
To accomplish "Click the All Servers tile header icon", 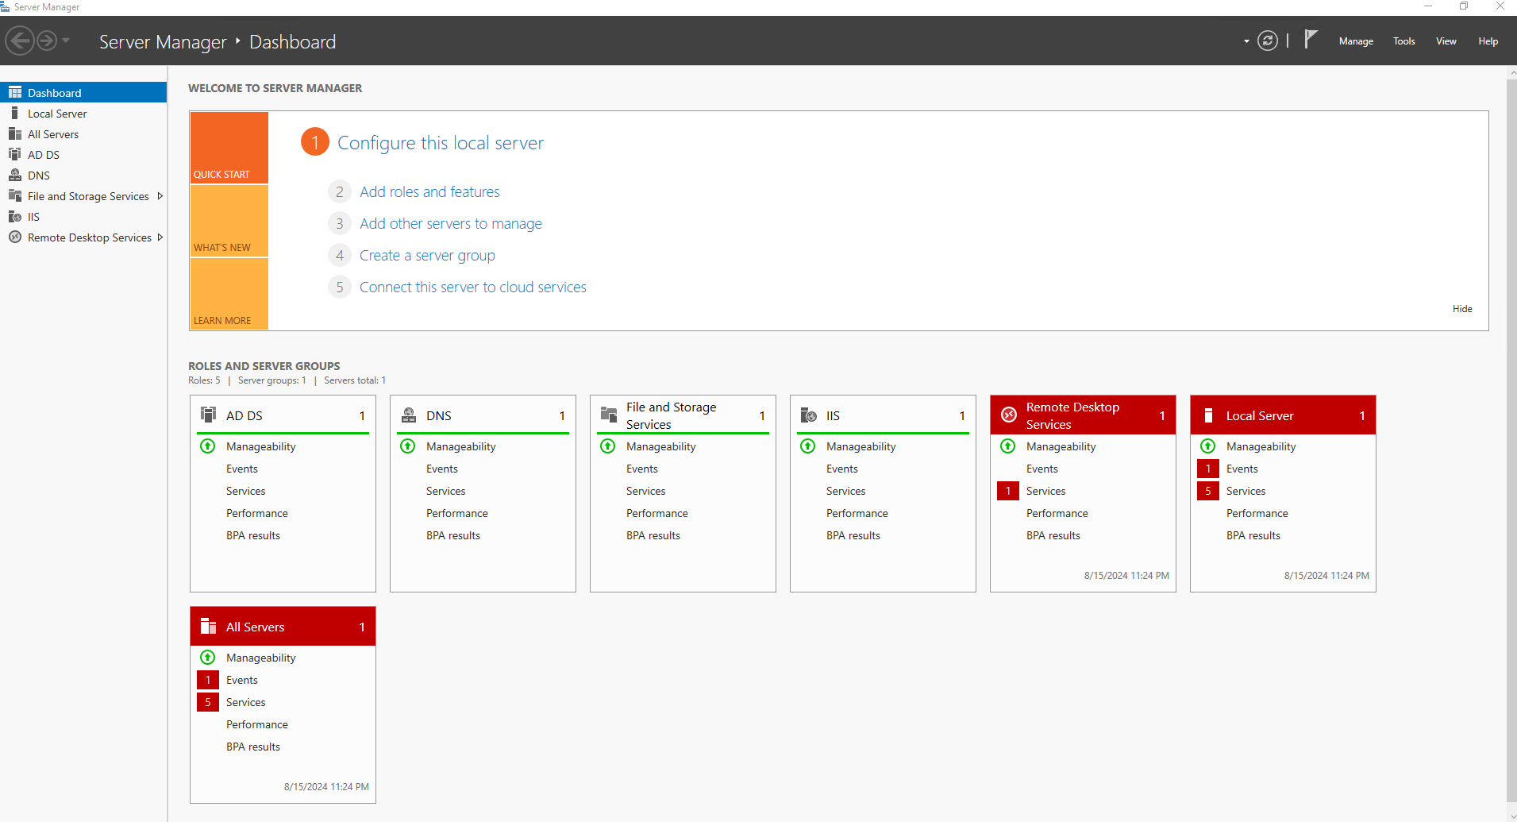I will [x=209, y=627].
